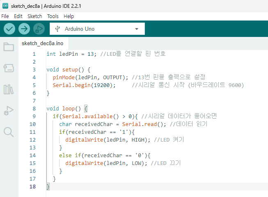
Task: Click the USB icon in the board selector
Action: 57,29
